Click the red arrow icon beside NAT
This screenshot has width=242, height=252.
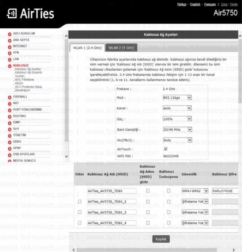pyautogui.click(x=10, y=104)
